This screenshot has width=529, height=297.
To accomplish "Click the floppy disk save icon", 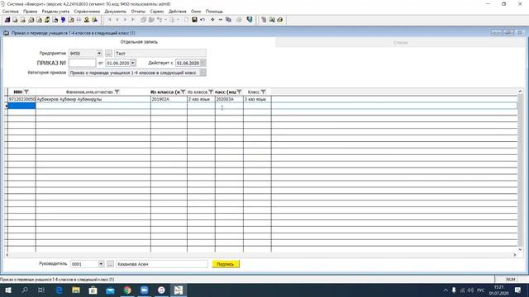I will (194, 20).
